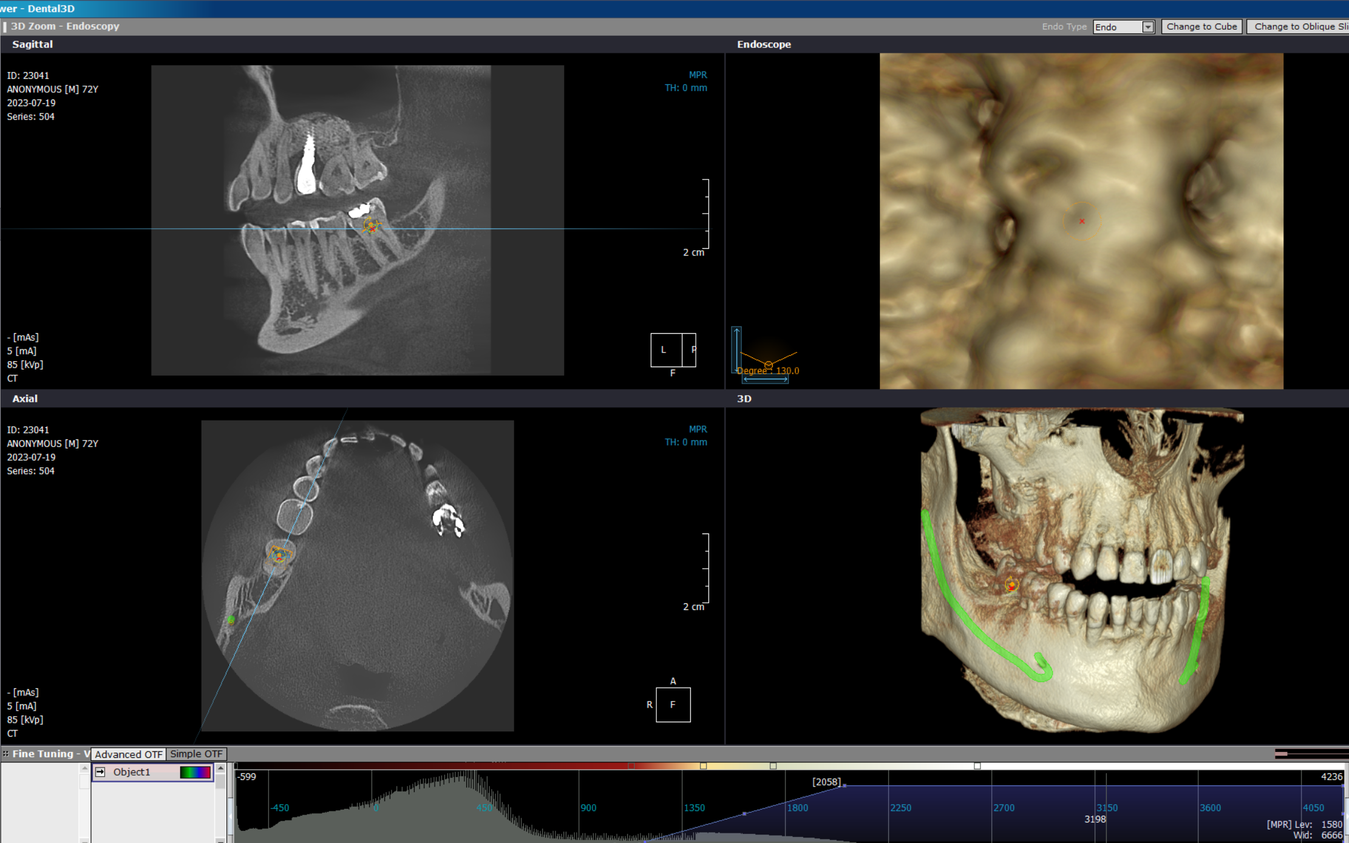Image resolution: width=1349 pixels, height=843 pixels.
Task: Click the 2058 opacity curve control point
Action: (844, 786)
